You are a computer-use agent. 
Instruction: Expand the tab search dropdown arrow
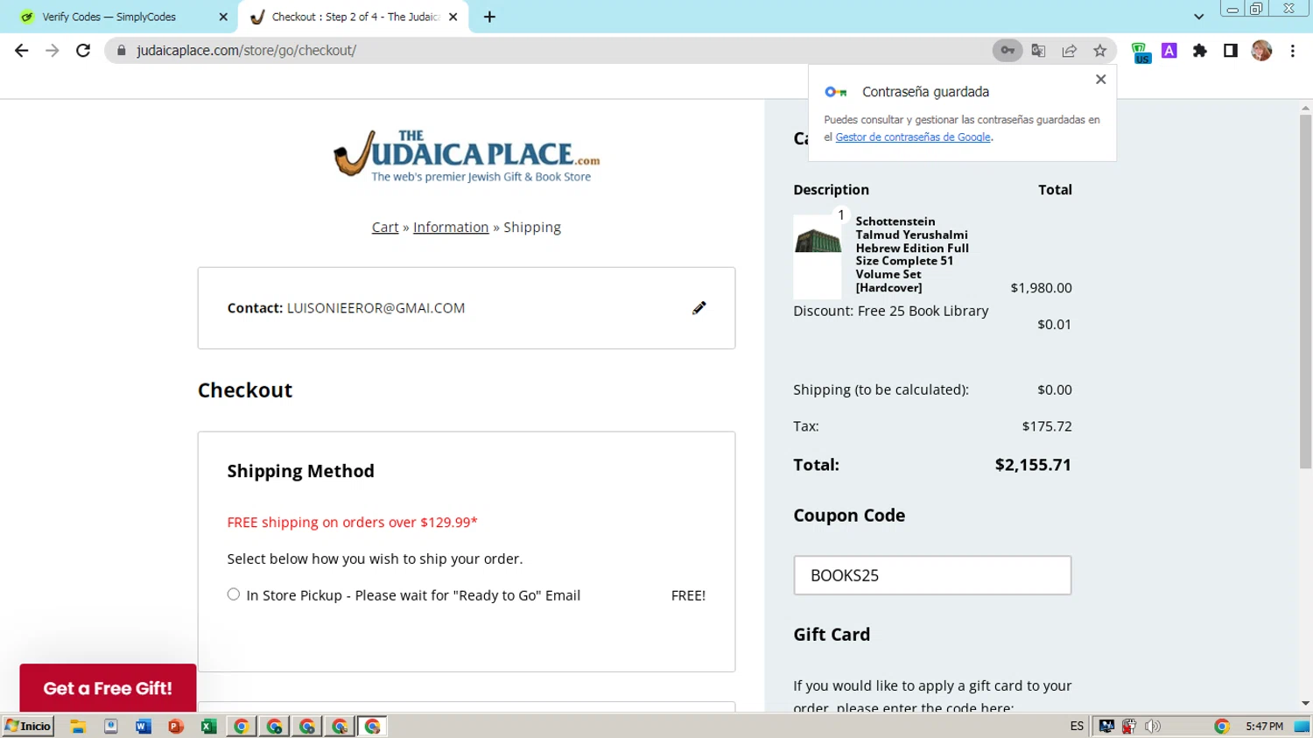[x=1198, y=17]
